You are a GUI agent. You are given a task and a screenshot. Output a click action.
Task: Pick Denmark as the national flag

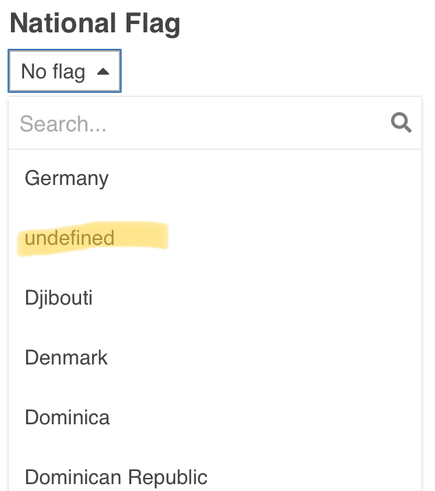(215, 358)
